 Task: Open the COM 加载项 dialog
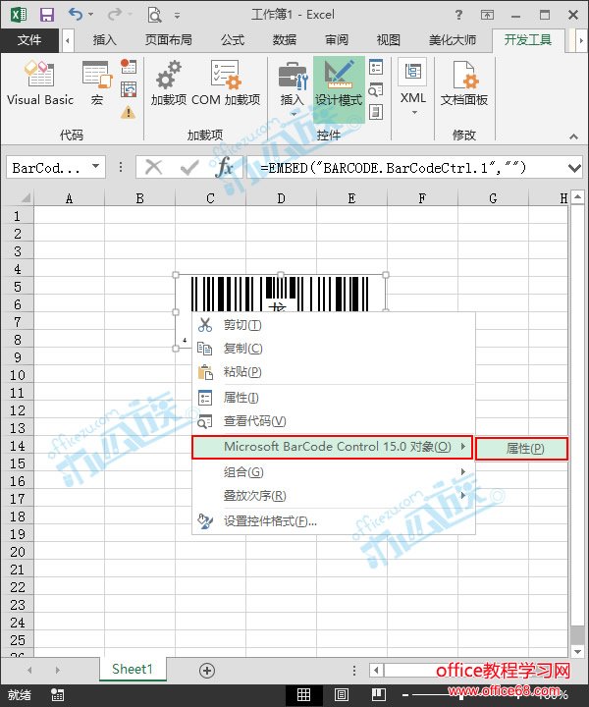click(x=226, y=83)
